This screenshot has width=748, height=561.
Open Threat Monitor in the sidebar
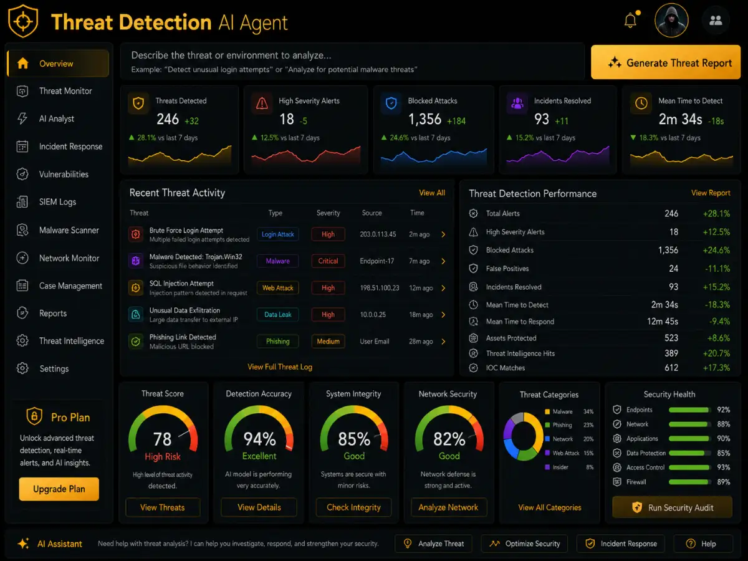click(x=58, y=91)
